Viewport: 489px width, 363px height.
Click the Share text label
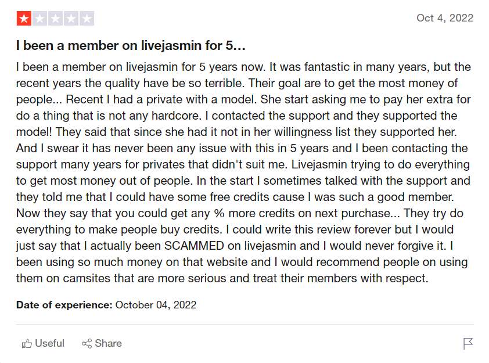pos(108,343)
